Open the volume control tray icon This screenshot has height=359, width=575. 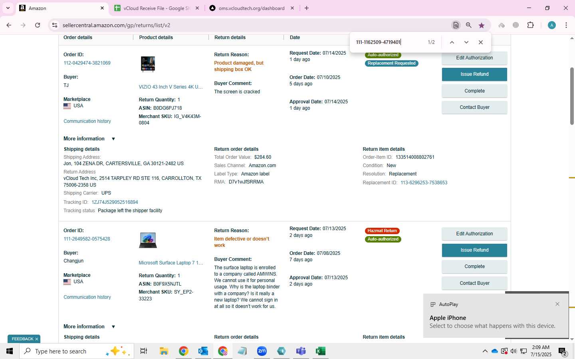coord(514,351)
